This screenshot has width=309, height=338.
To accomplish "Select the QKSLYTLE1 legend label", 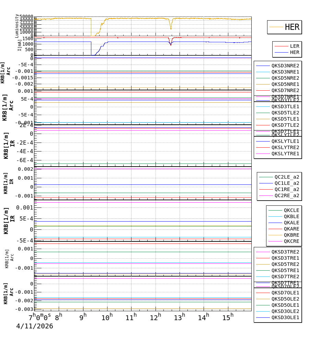I will point(285,142).
